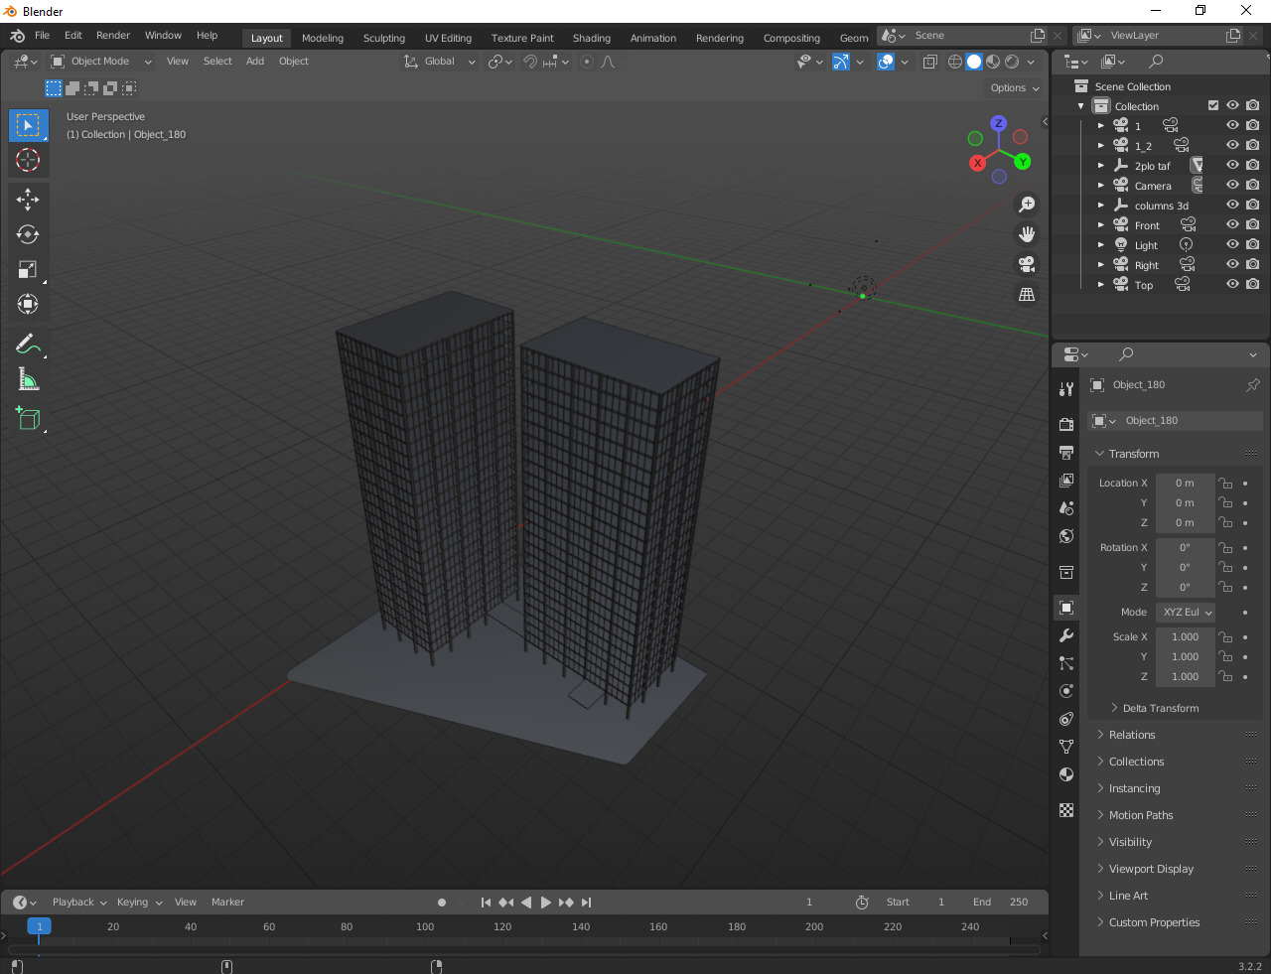Open the Global transform orientation dropdown
The width and height of the screenshot is (1271, 974).
click(x=440, y=62)
